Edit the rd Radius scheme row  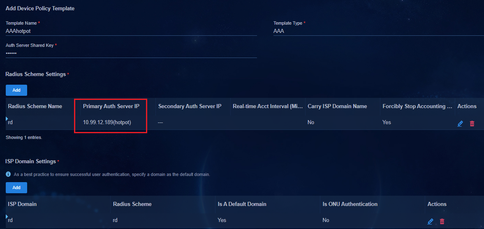coord(460,123)
